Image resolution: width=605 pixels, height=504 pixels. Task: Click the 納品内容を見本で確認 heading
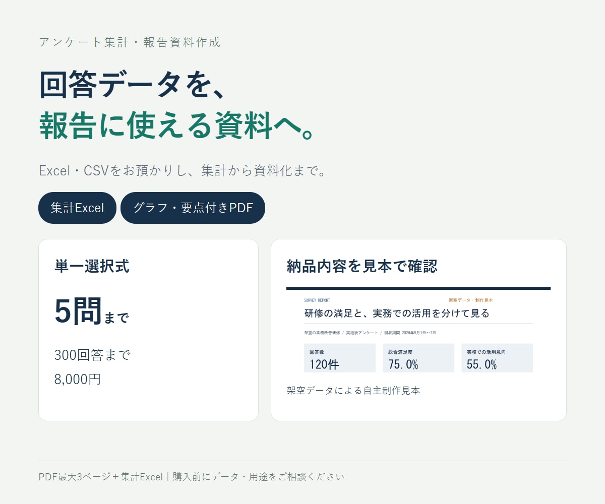coord(361,266)
